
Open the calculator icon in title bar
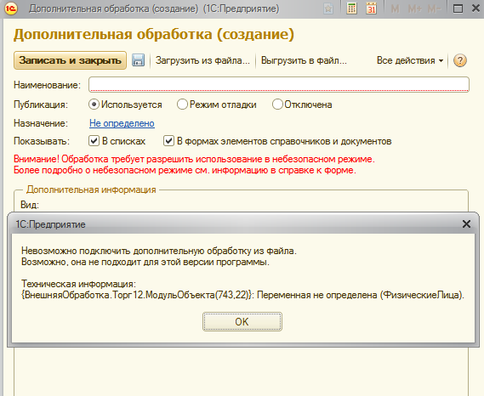[x=351, y=8]
